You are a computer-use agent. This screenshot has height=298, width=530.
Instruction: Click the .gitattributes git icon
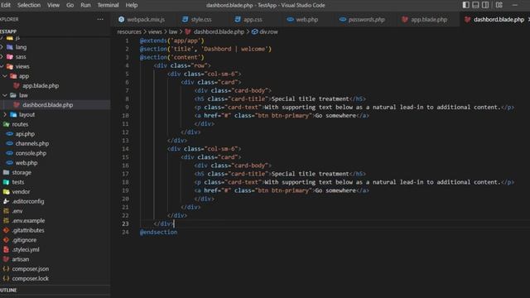[x=7, y=230]
